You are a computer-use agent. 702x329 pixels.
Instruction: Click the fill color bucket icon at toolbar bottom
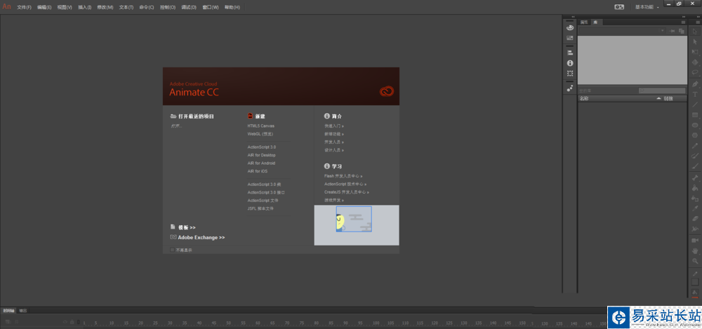tap(695, 291)
